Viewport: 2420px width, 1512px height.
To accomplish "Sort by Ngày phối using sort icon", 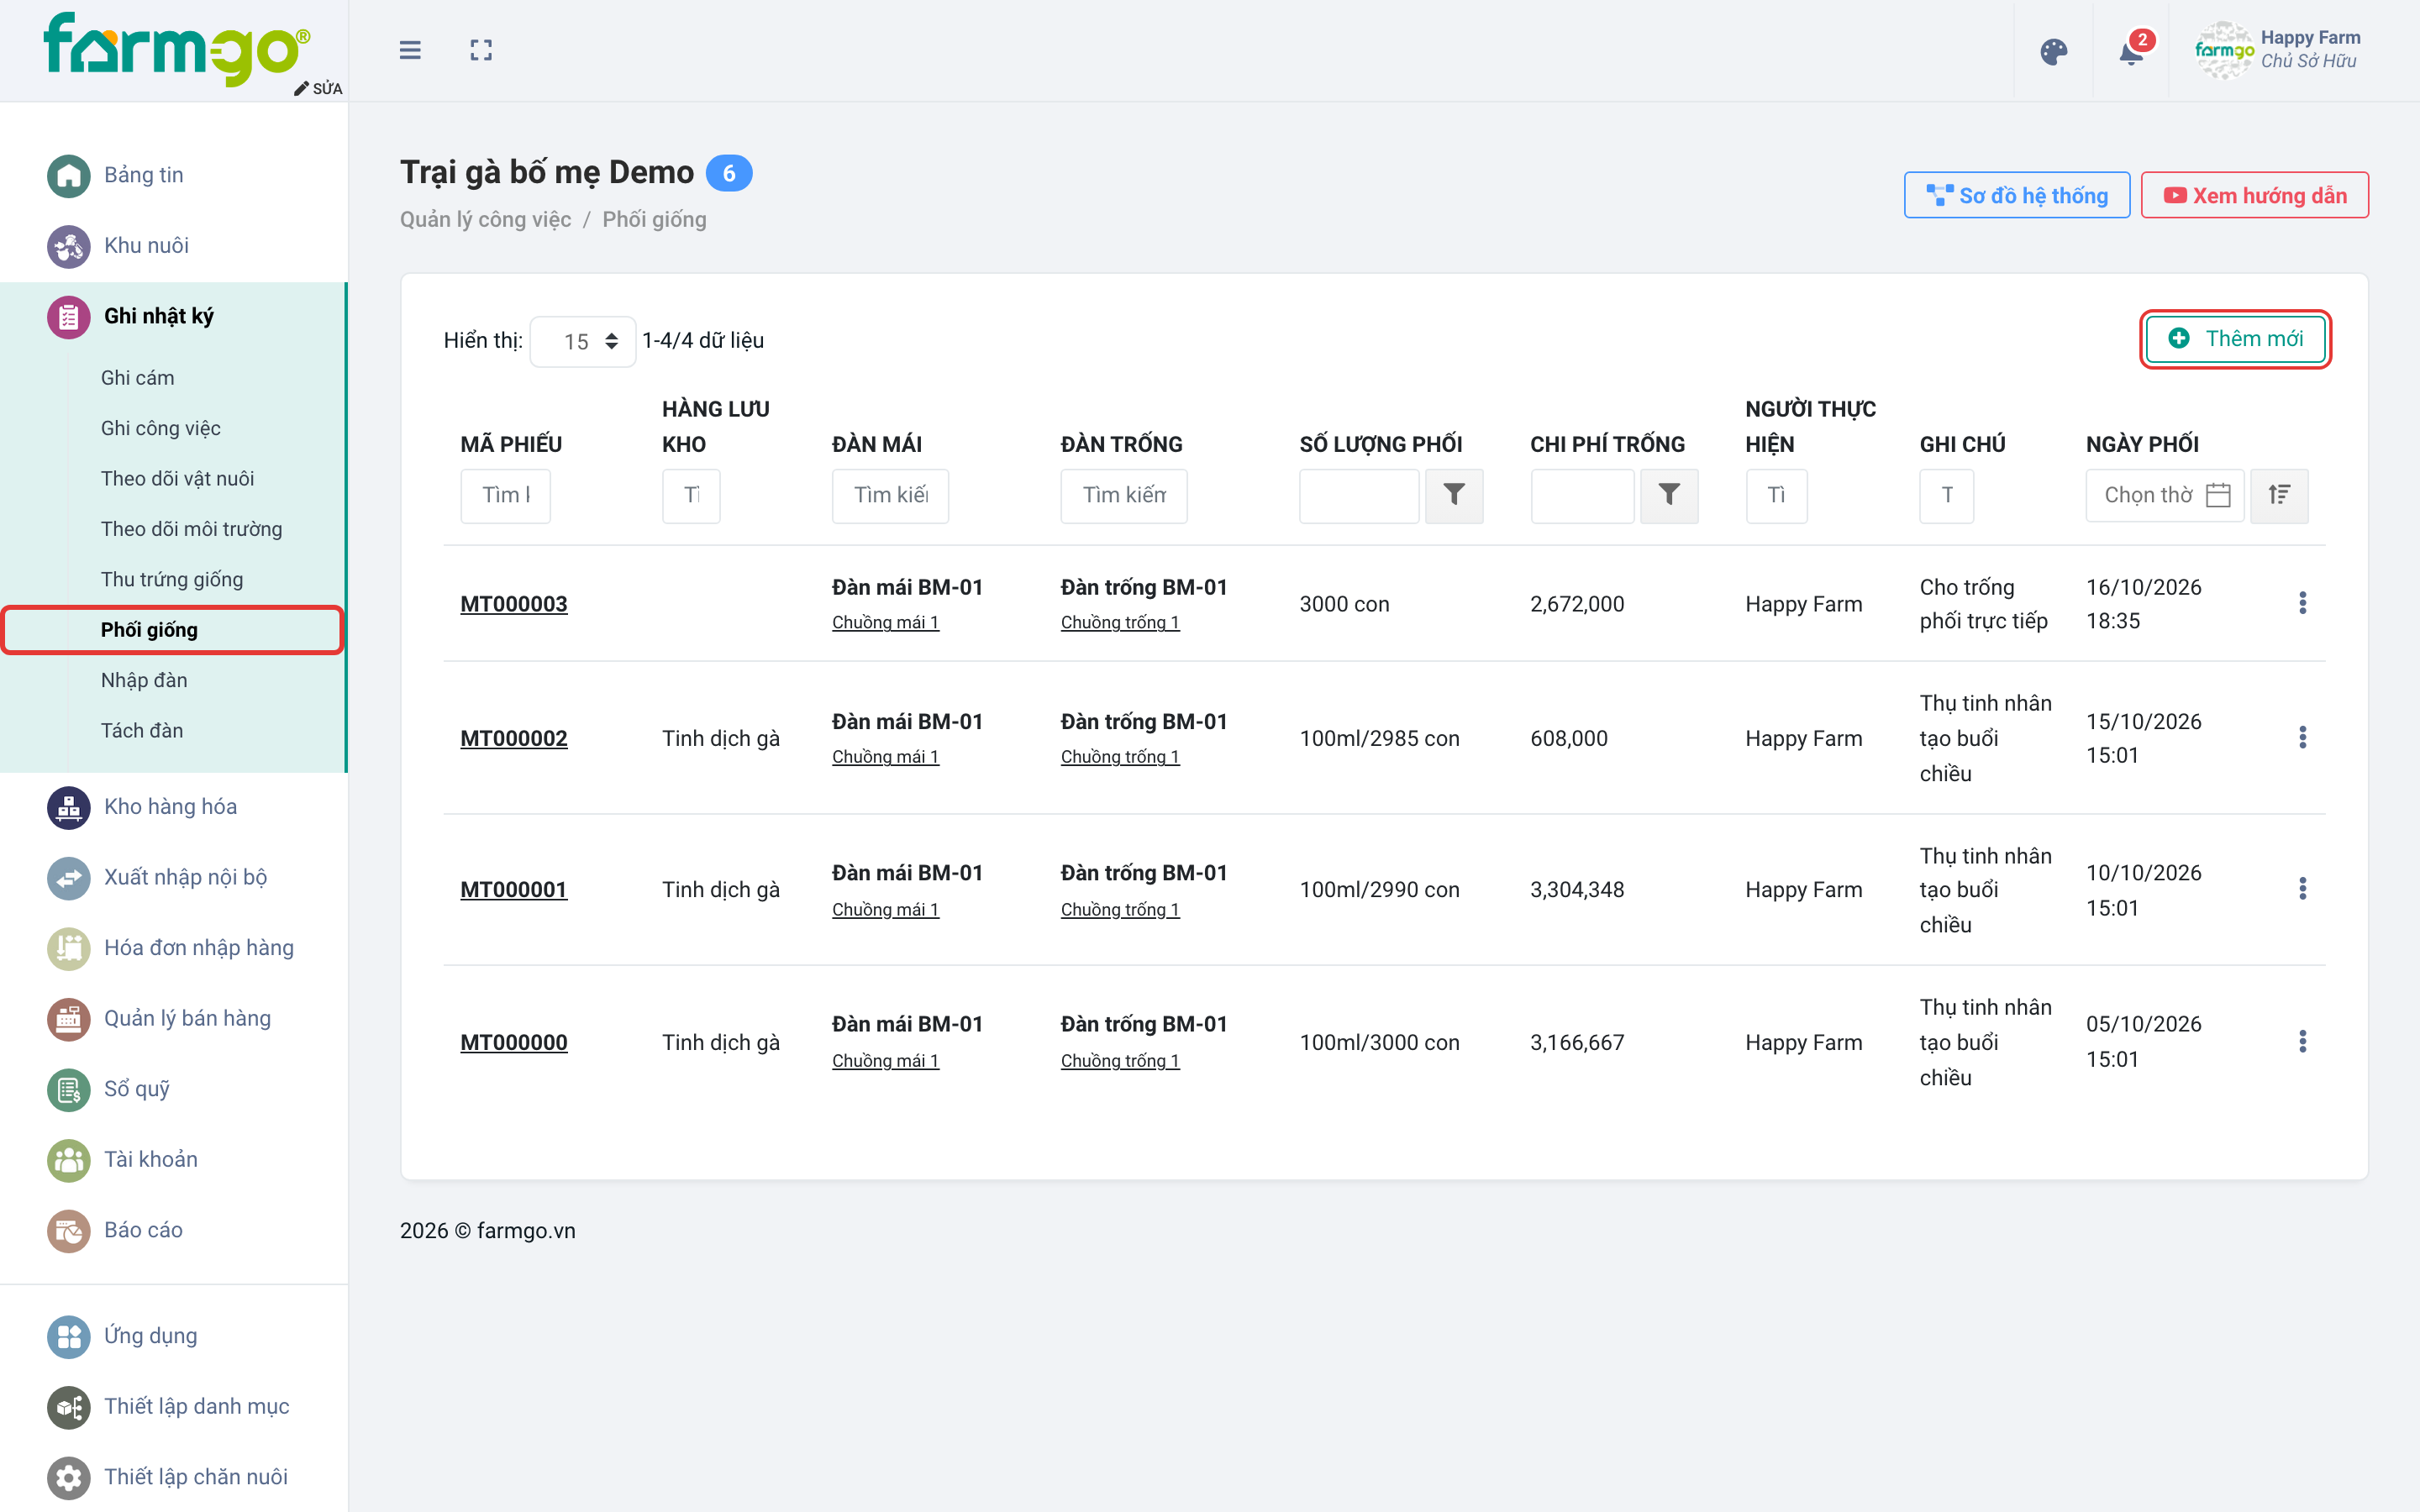I will (x=2279, y=495).
